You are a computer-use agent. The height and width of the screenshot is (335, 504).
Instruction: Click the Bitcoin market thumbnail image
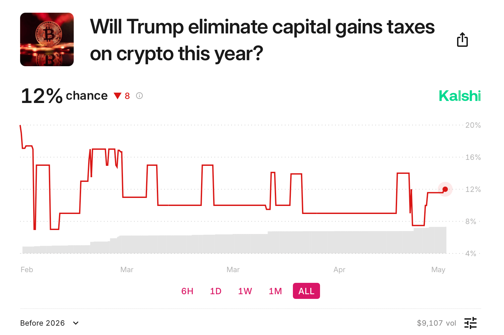(x=47, y=39)
